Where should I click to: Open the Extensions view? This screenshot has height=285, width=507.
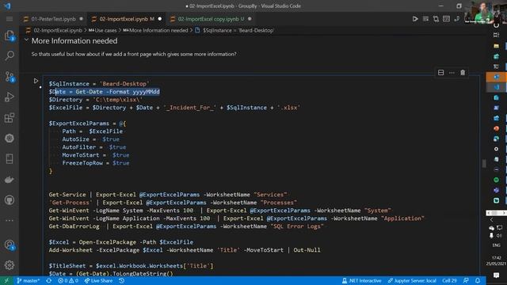(10, 118)
